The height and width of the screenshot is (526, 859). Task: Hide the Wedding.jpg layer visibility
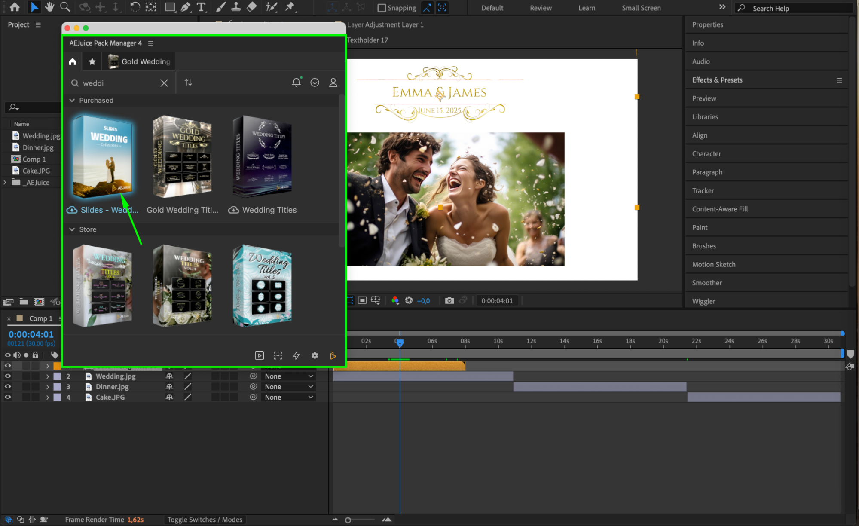[8, 376]
